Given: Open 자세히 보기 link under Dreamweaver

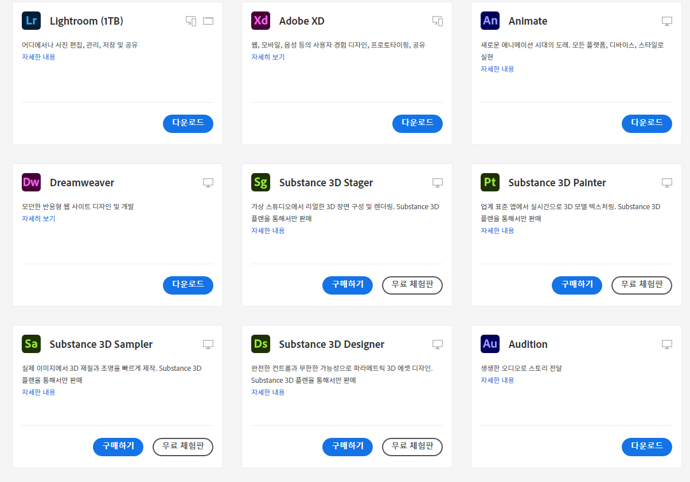Looking at the screenshot, I should (x=38, y=218).
